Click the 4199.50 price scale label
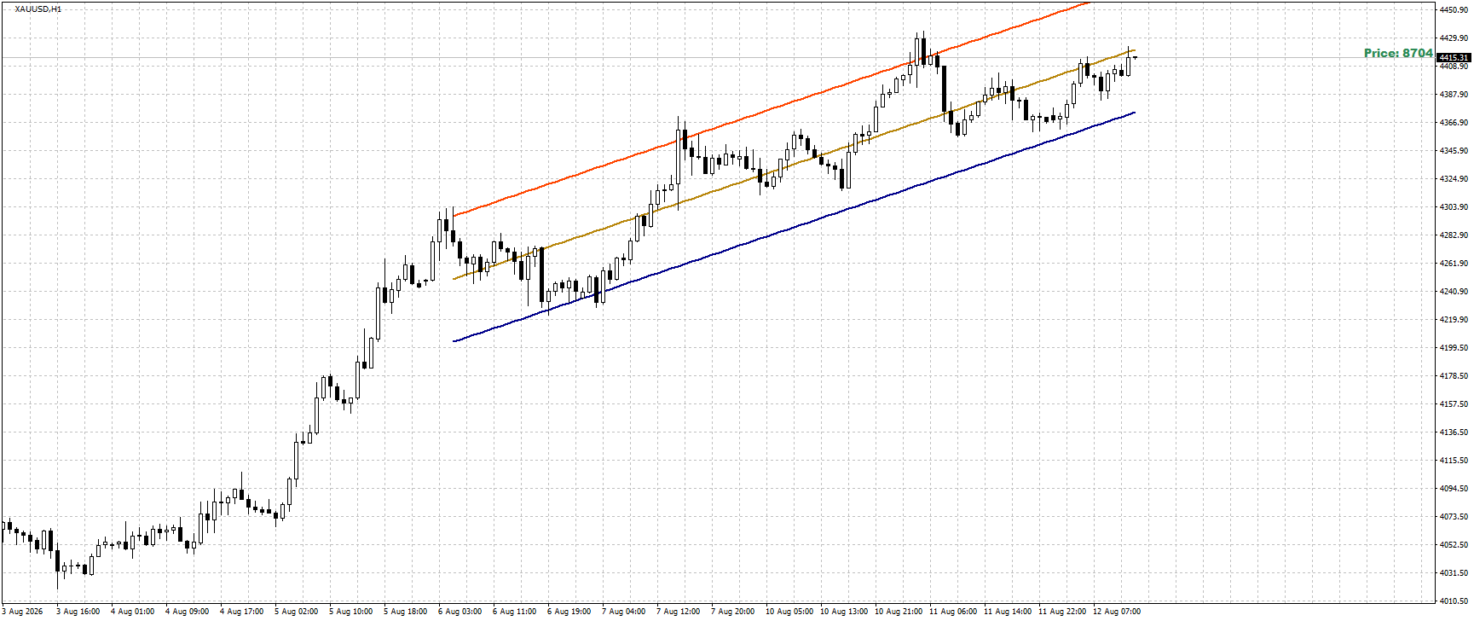This screenshot has width=1474, height=621. click(1454, 348)
